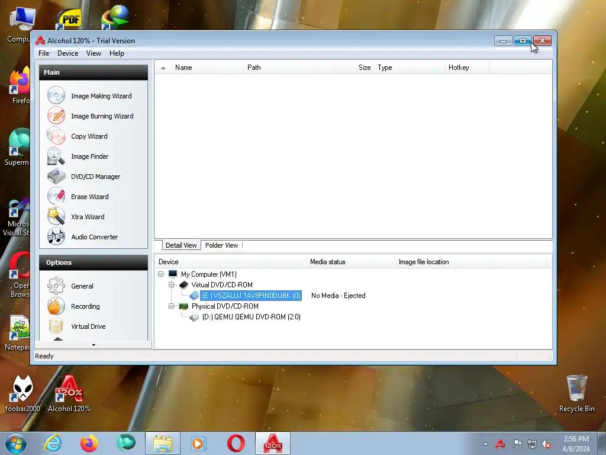606x455 pixels.
Task: Click the 'No Media - Ejected' status text
Action: pos(338,296)
